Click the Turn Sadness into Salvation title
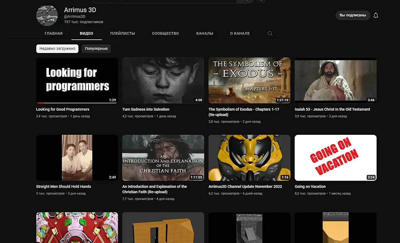 pos(146,109)
